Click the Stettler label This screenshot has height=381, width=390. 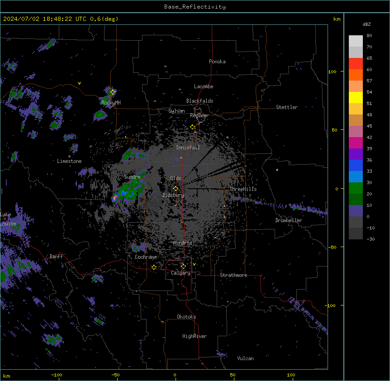[287, 107]
